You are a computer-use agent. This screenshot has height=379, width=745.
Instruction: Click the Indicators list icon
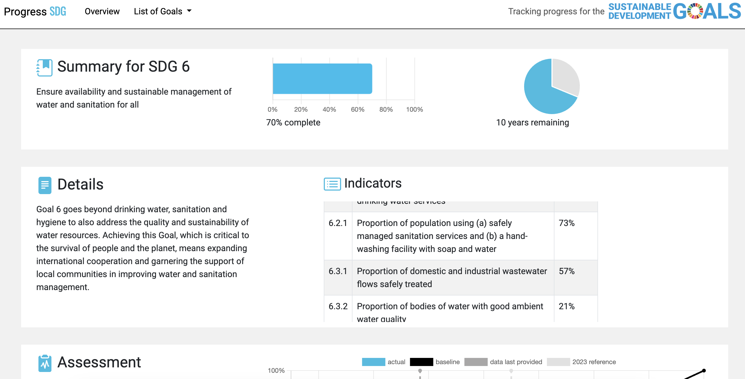click(x=332, y=184)
